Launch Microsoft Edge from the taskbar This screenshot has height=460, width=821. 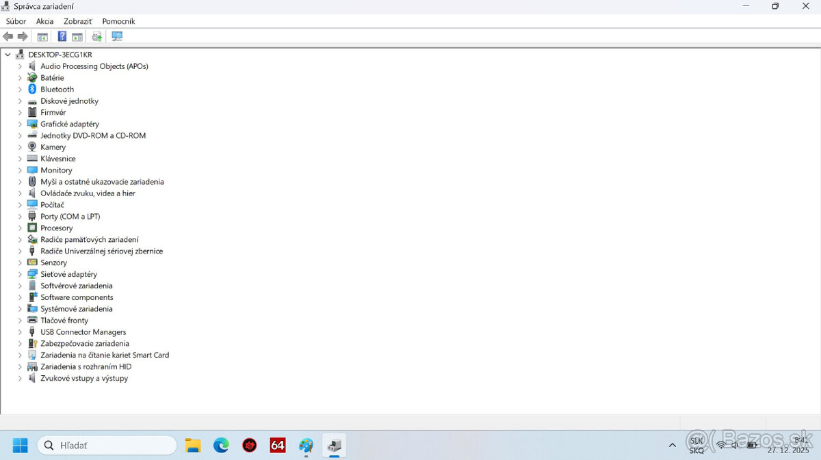pyautogui.click(x=221, y=446)
